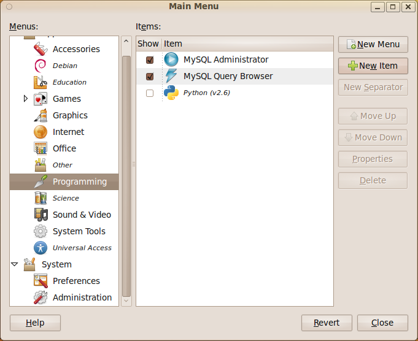This screenshot has width=418, height=341.
Task: Select the Administration submenu
Action: pos(82,297)
